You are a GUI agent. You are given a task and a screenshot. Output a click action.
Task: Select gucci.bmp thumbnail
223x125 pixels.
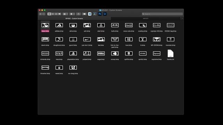pyautogui.click(x=73, y=39)
